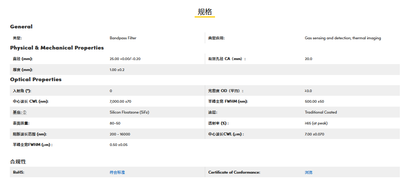Click the Physical & Mechanical Properties heading
Image resolution: width=402 pixels, height=186 pixels.
coord(57,48)
